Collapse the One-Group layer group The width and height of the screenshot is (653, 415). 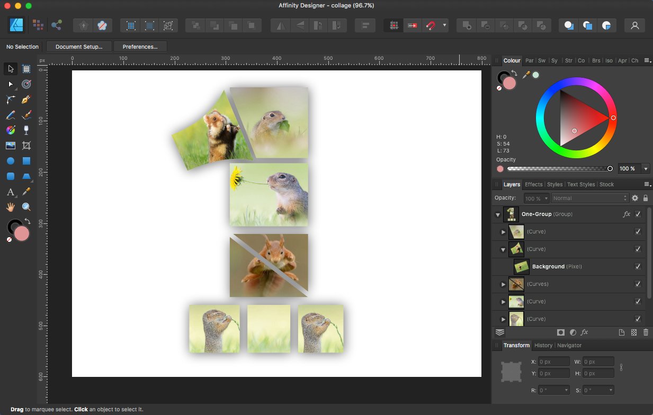pos(497,214)
